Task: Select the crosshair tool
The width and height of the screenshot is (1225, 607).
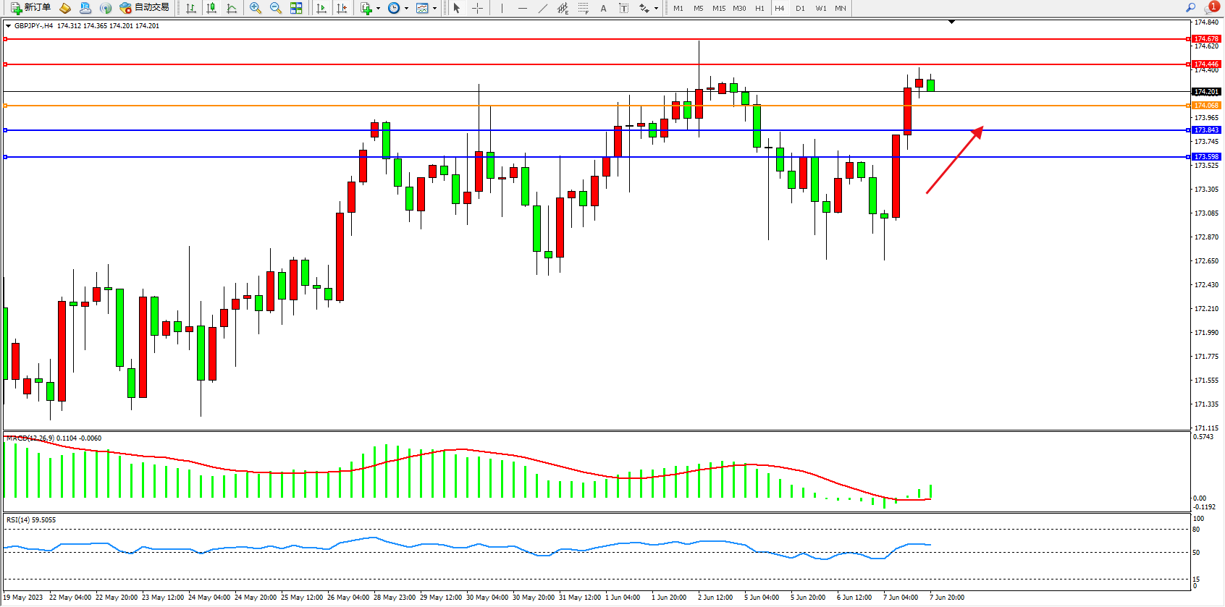Action: coord(478,8)
